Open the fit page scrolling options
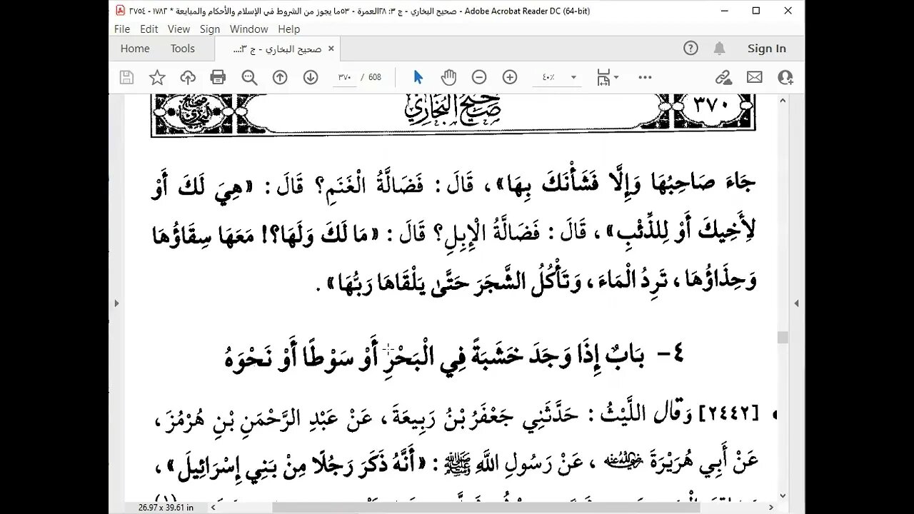 [608, 77]
